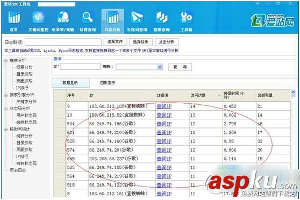Select 蜘蛛状态码 under 状态码分析

26,122
